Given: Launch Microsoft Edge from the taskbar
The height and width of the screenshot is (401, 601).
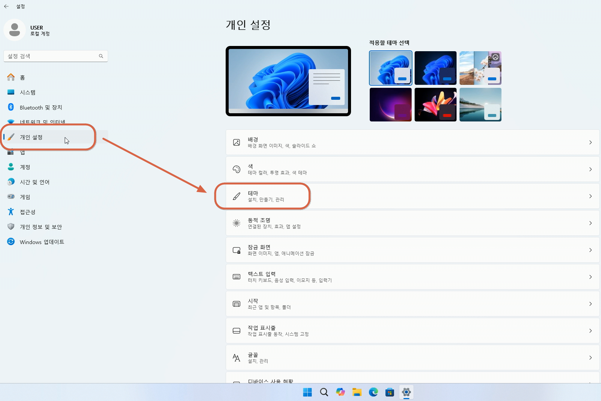Looking at the screenshot, I should coord(373,392).
